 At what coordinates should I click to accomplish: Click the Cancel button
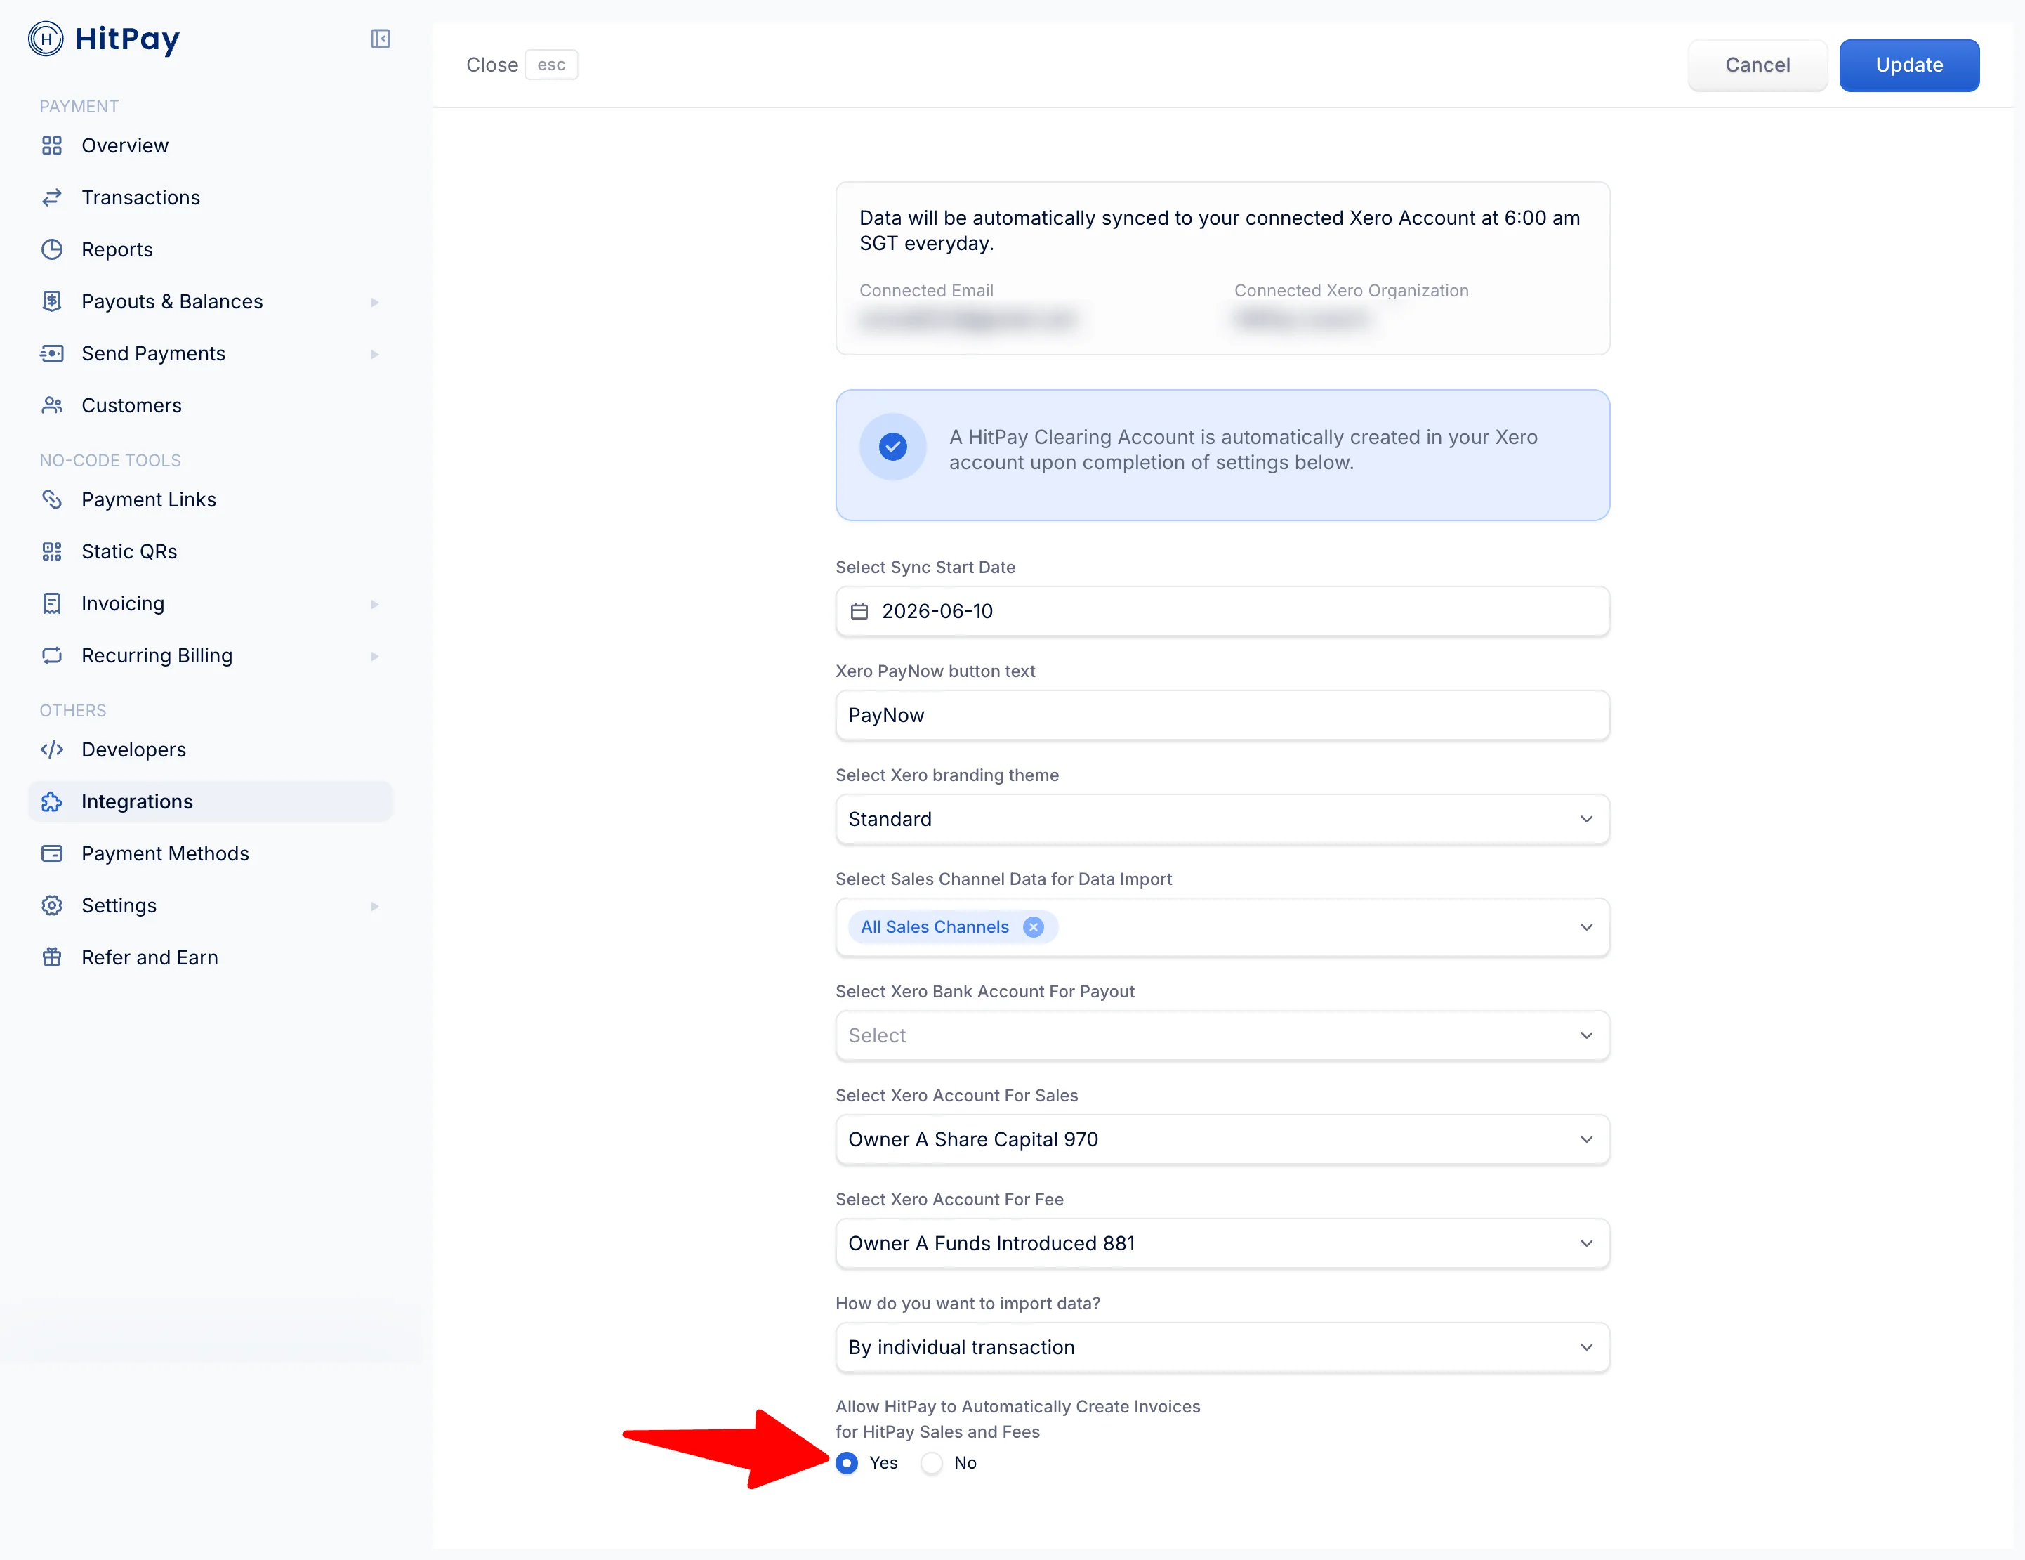point(1757,65)
